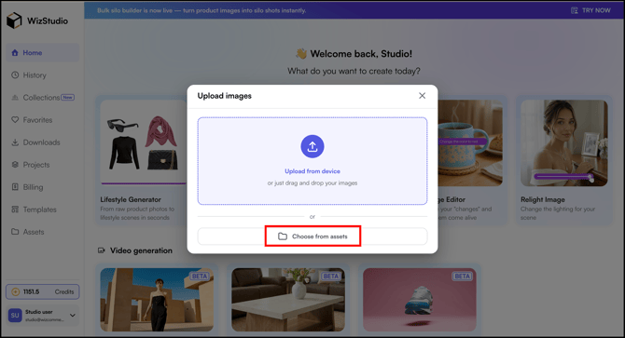Click the 1151.5 Credits button
Screen dimensions: 625x338
pyautogui.click(x=43, y=291)
